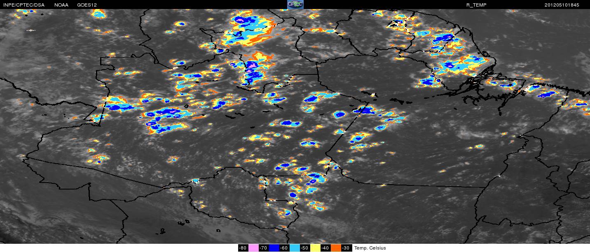590x252 pixels.
Task: Click the -30 legend value
Action: (x=346, y=248)
